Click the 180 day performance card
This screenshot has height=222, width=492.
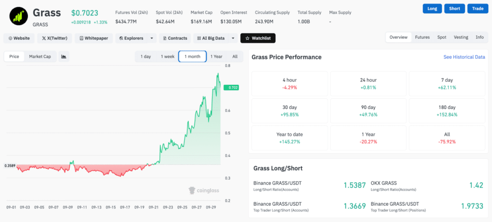pyautogui.click(x=447, y=111)
